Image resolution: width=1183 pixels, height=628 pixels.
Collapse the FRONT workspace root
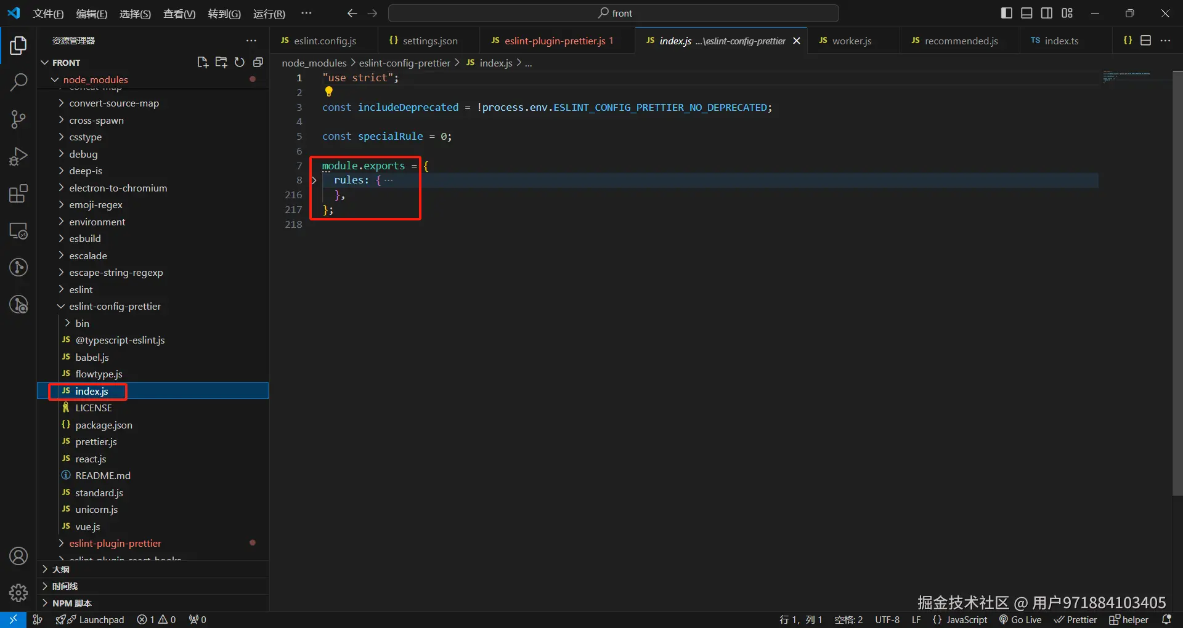[x=44, y=62]
